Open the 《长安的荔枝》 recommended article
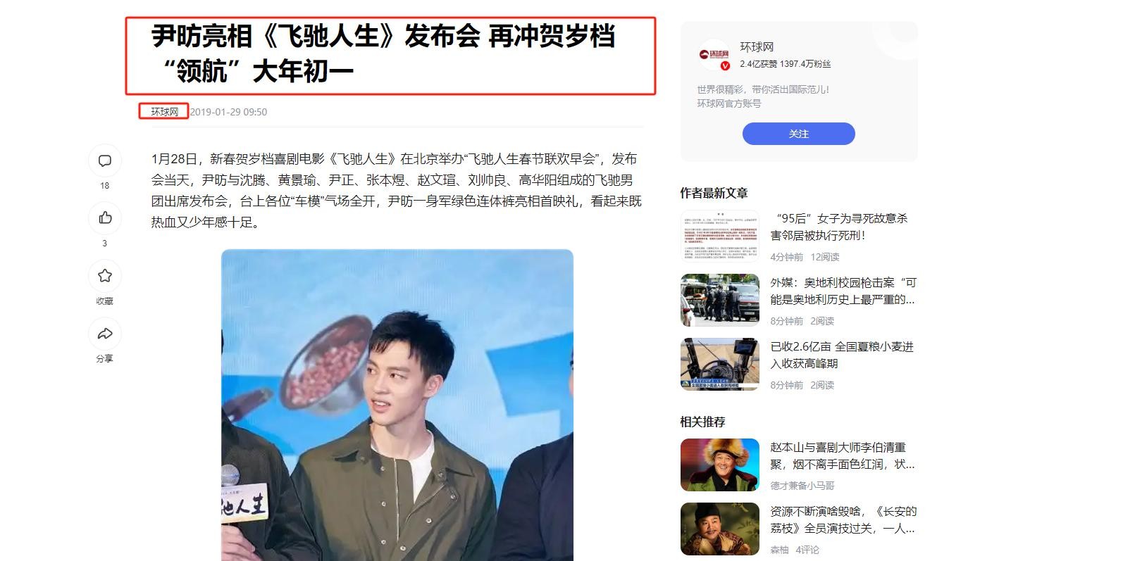Screen dimensions: 1123x561 point(843,519)
